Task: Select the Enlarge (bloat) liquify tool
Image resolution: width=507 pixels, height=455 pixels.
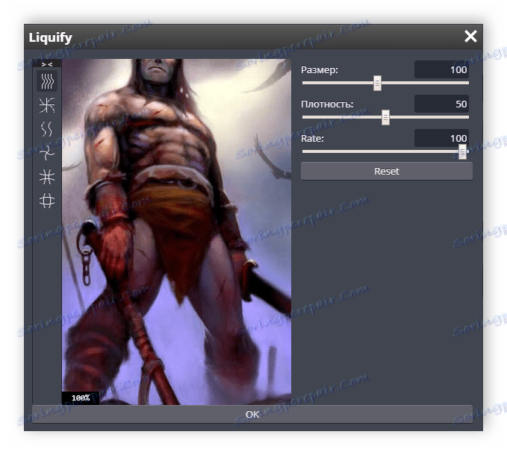Action: pyautogui.click(x=47, y=177)
